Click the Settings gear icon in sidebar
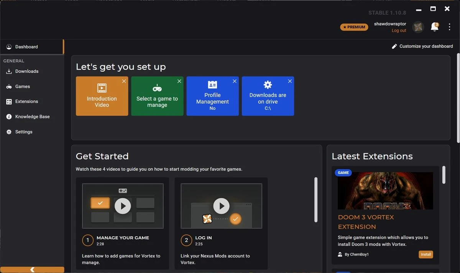 click(x=9, y=132)
